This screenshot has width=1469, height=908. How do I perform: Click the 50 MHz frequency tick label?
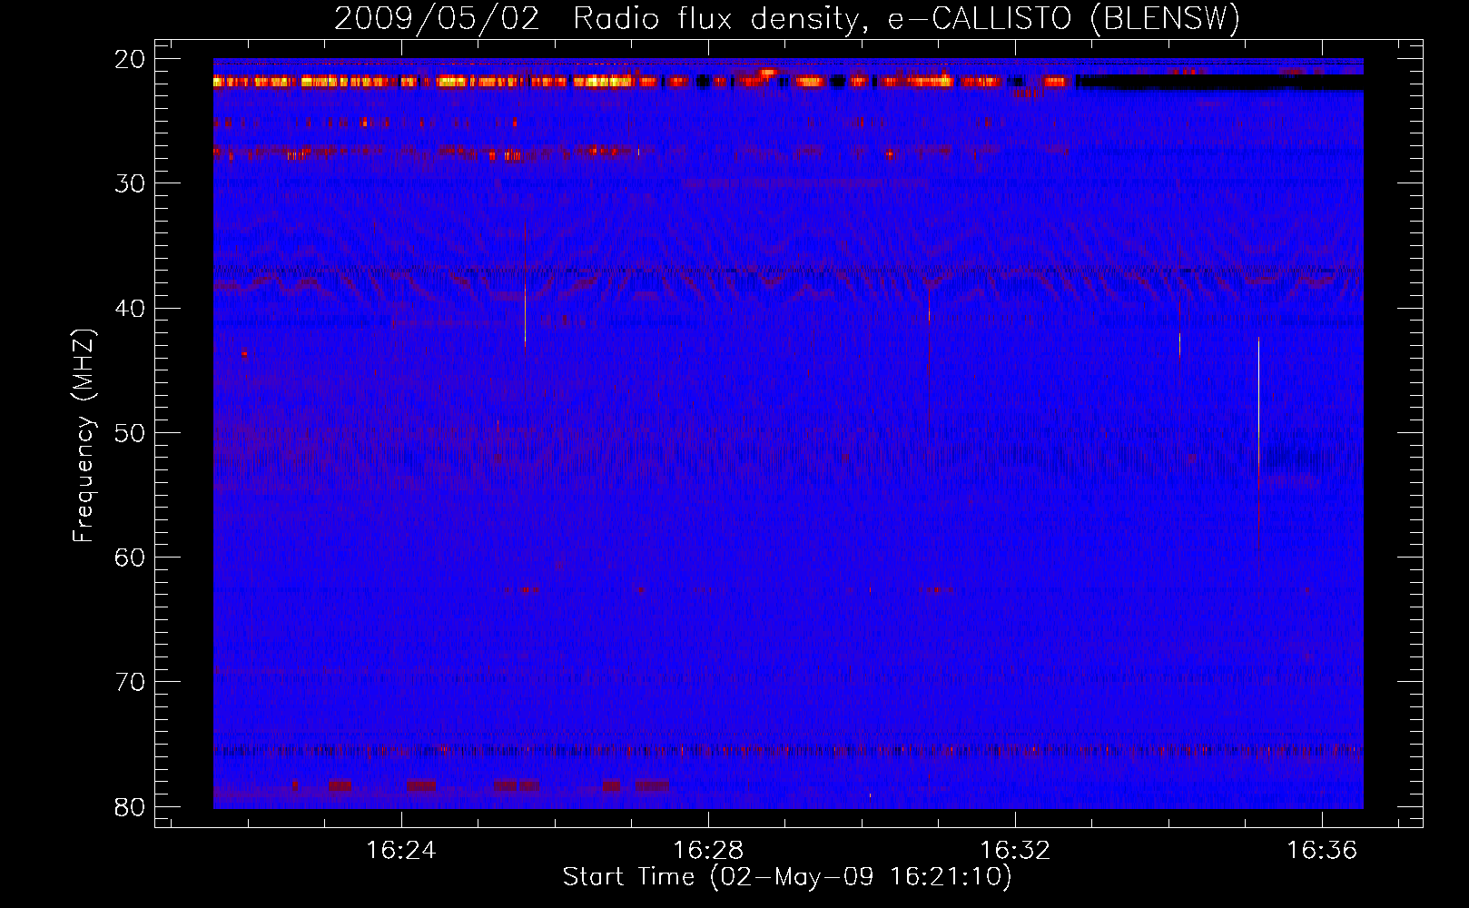pyautogui.click(x=131, y=433)
